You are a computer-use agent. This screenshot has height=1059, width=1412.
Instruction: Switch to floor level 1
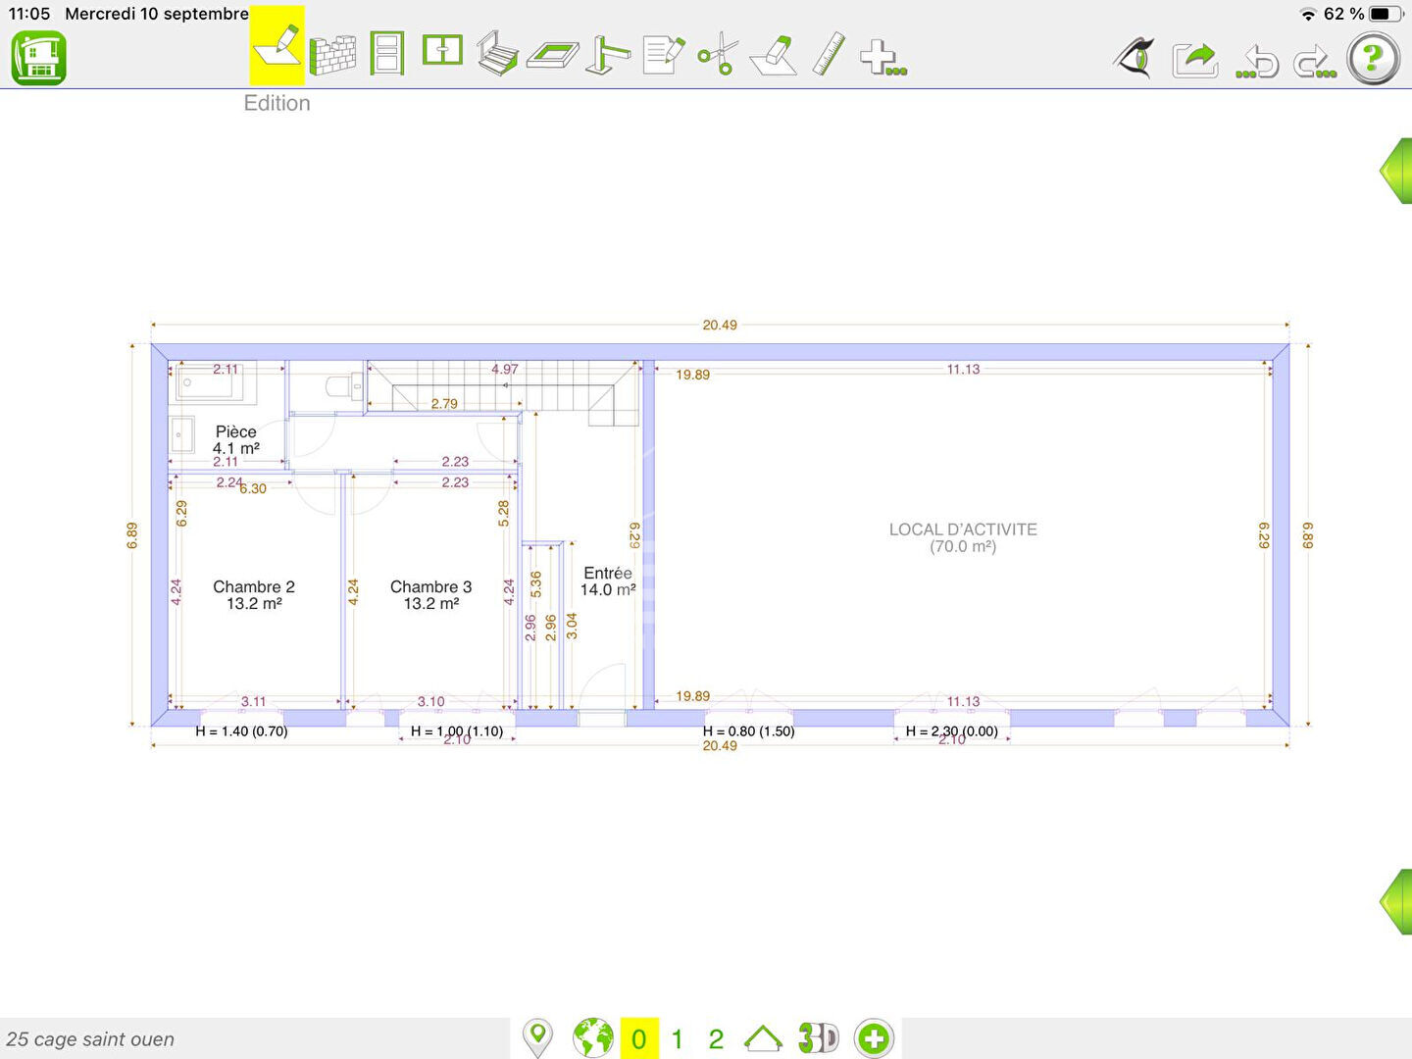coord(677,1039)
